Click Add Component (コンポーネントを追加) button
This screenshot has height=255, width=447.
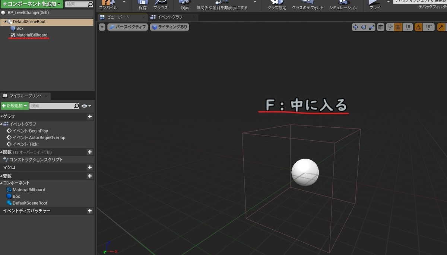pos(32,4)
